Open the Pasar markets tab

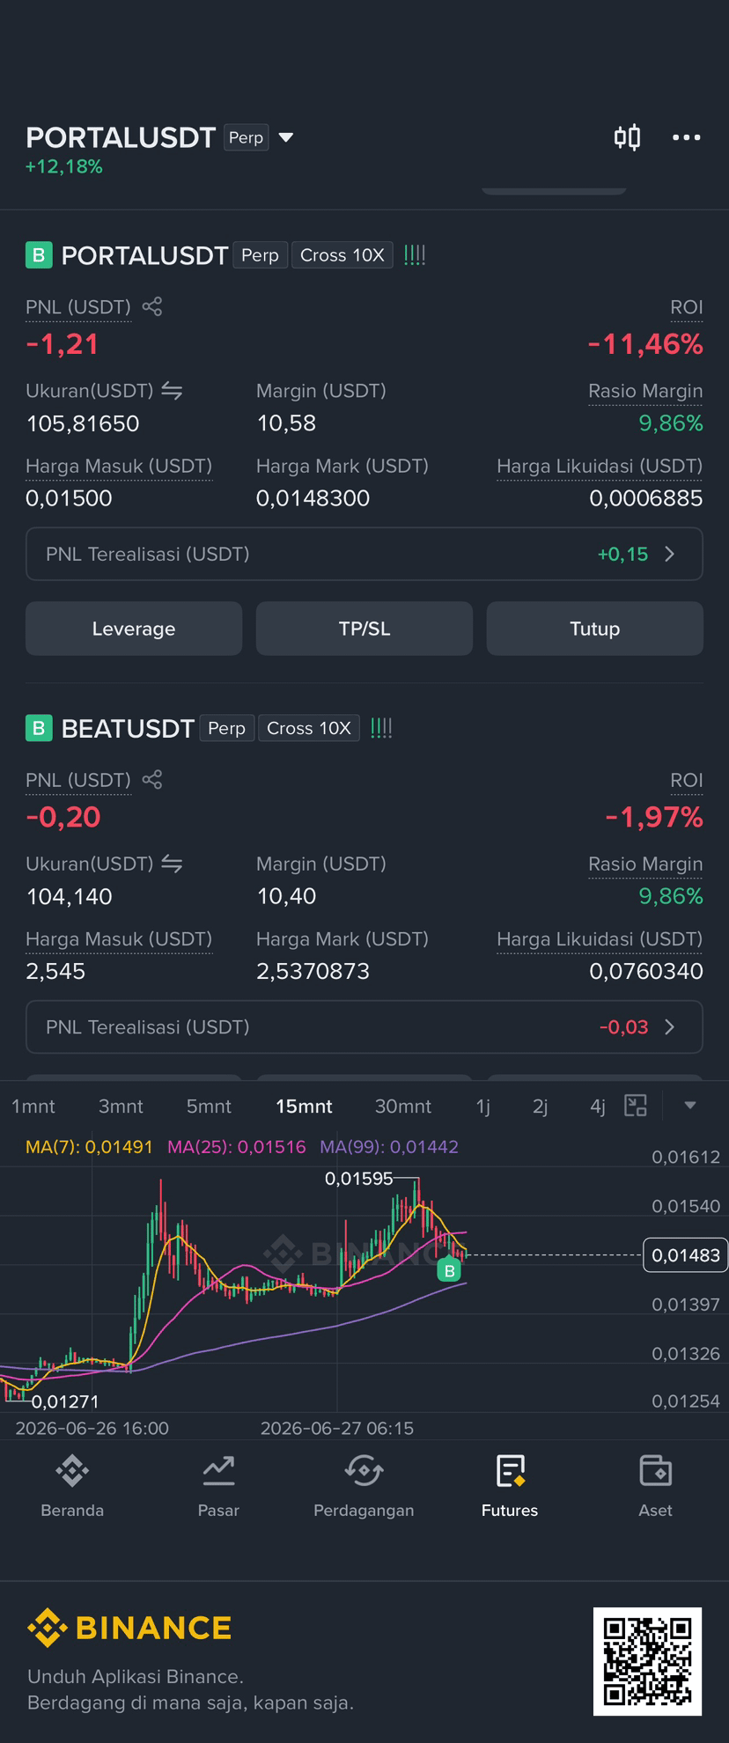click(218, 1486)
